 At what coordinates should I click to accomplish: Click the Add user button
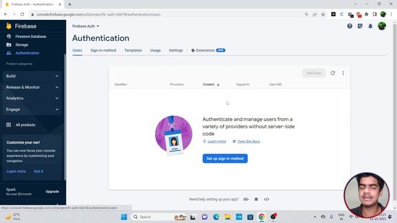click(314, 73)
